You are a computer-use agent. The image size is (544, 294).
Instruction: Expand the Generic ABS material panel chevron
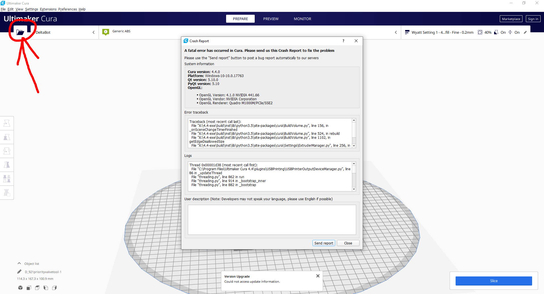(396, 32)
